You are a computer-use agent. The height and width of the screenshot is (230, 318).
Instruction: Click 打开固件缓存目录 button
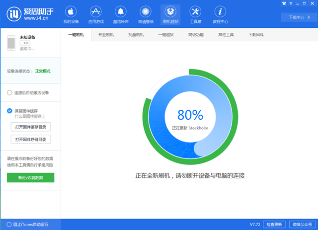(x=31, y=127)
